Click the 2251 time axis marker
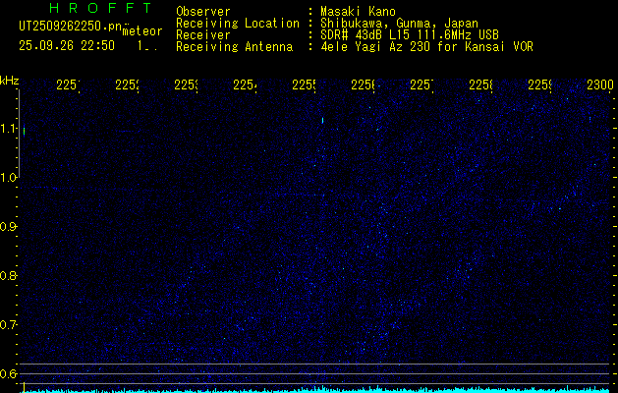 click(x=68, y=84)
